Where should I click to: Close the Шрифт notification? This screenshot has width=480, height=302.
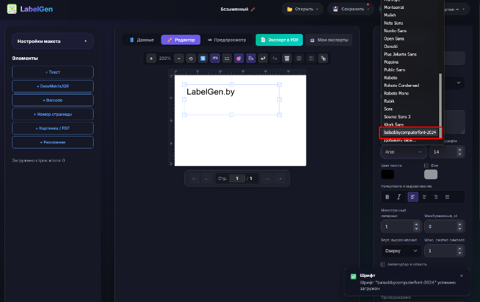tap(462, 276)
